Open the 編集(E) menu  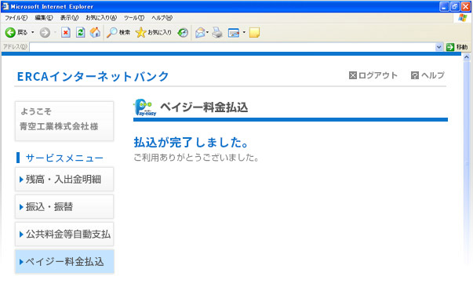[x=44, y=18]
